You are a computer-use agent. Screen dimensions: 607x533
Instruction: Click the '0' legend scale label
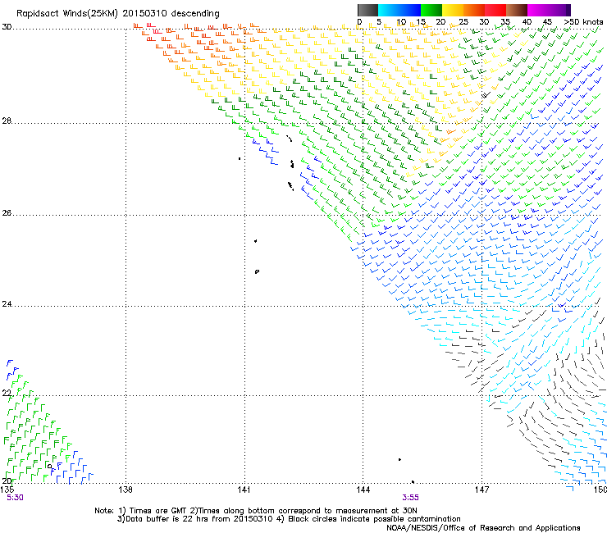359,21
